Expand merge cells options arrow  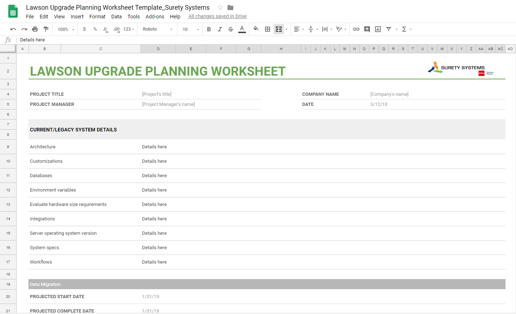[x=287, y=30]
